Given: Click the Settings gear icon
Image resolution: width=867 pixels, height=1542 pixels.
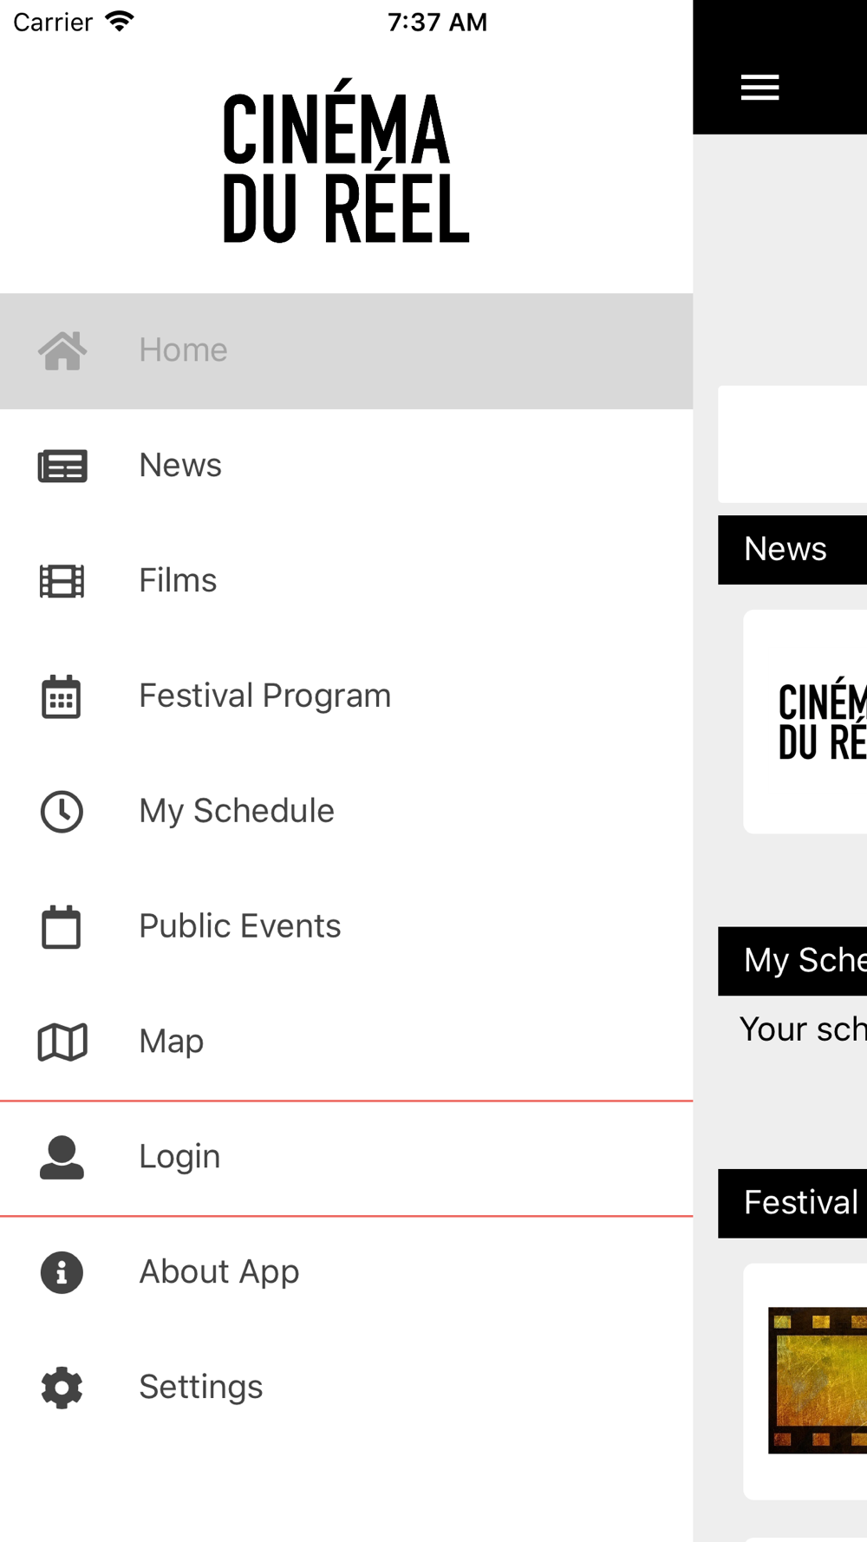Looking at the screenshot, I should click(62, 1388).
